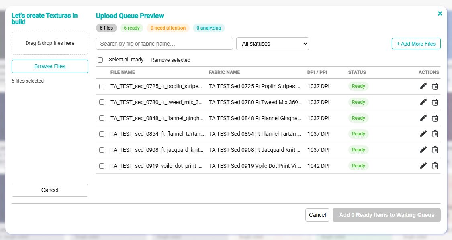Viewport: 452px width, 240px height.
Task: Click Remove selected
Action: (x=170, y=60)
